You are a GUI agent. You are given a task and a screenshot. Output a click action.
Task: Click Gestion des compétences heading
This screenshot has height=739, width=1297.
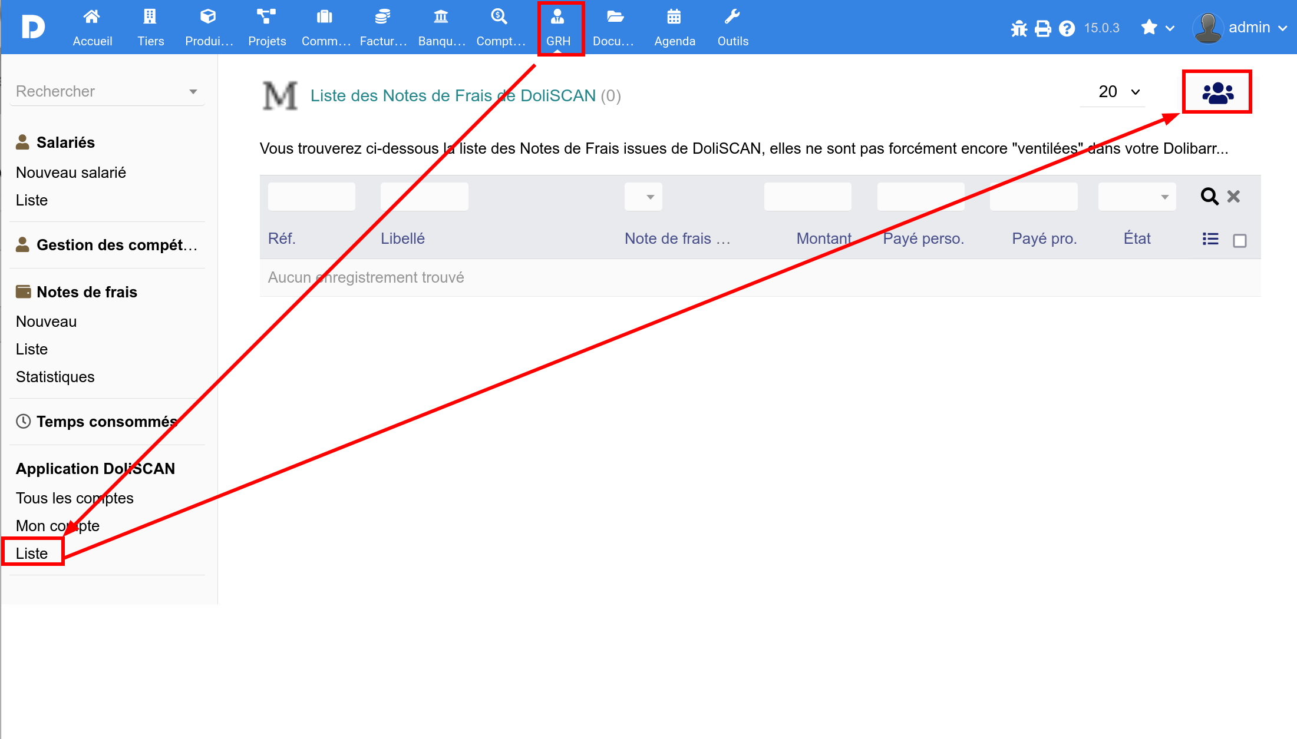[x=117, y=245]
